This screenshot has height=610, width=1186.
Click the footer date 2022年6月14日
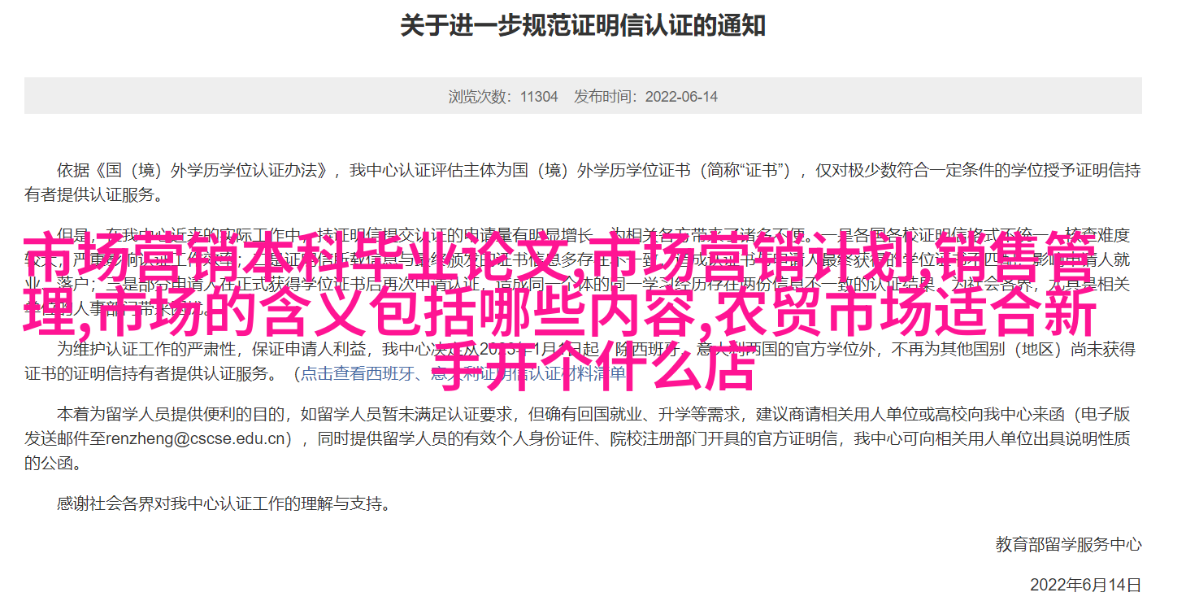pos(1085,585)
